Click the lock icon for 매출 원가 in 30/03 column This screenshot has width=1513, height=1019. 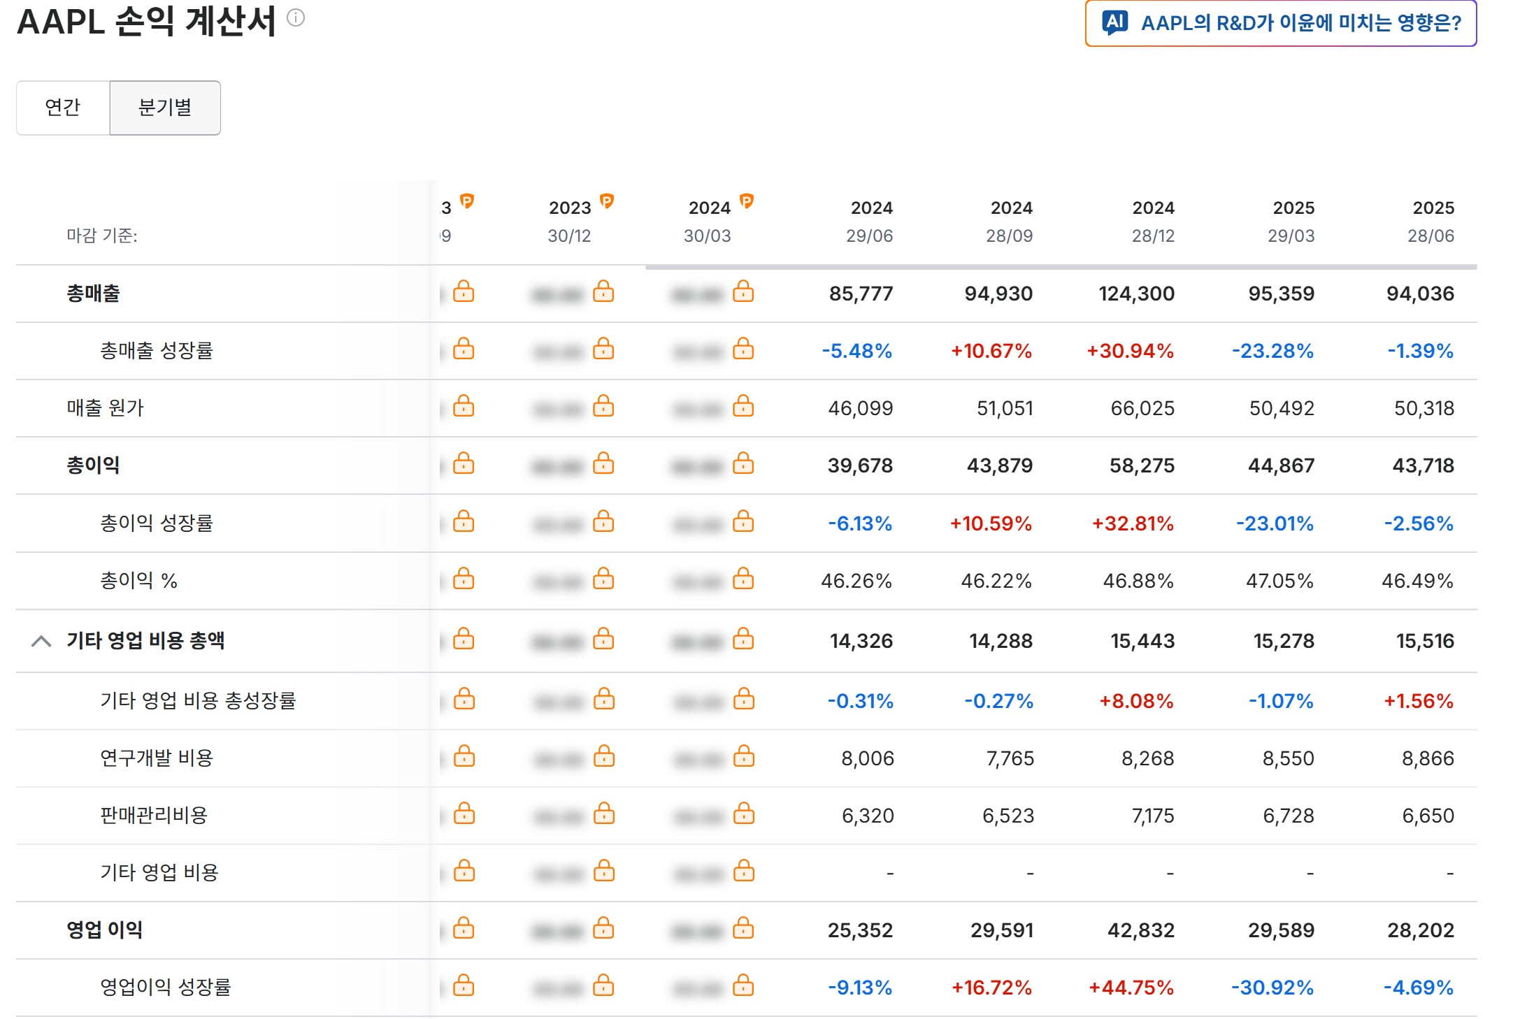pyautogui.click(x=743, y=405)
